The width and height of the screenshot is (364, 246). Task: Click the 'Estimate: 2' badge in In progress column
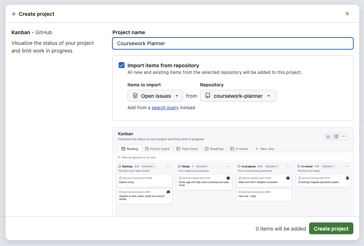pos(272,166)
